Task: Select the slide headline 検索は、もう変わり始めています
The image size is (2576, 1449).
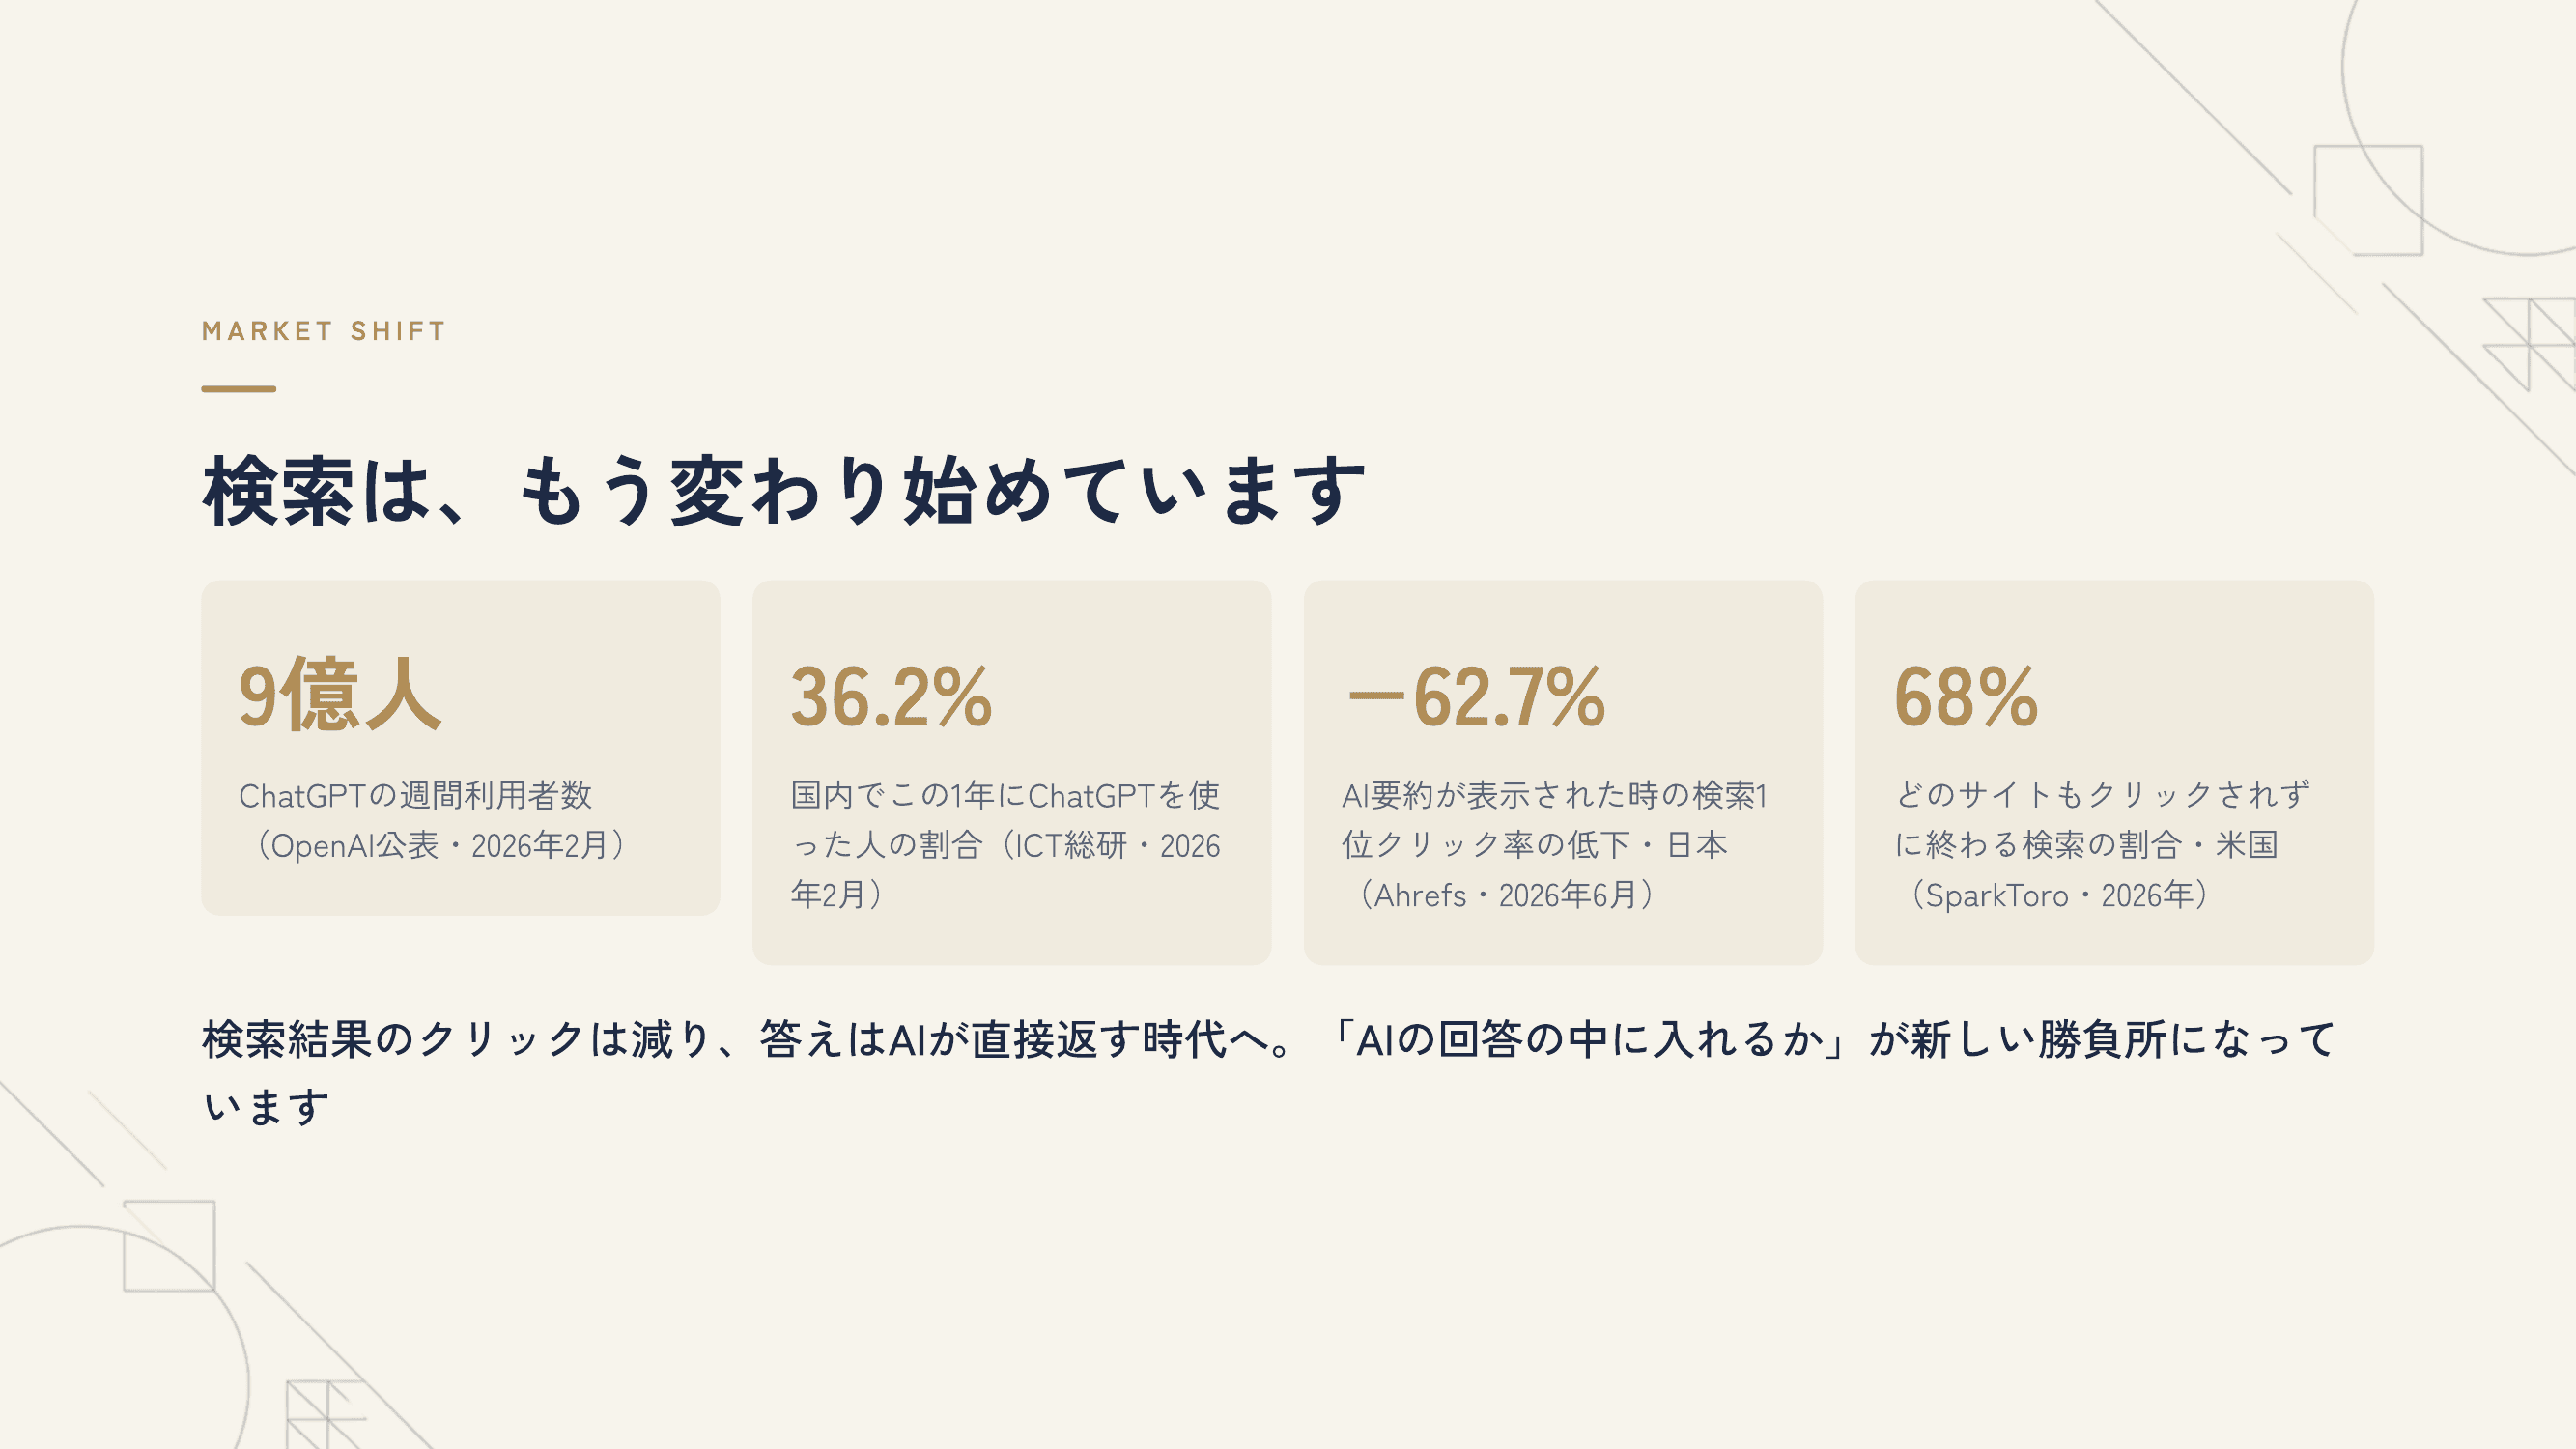Action: tap(784, 491)
